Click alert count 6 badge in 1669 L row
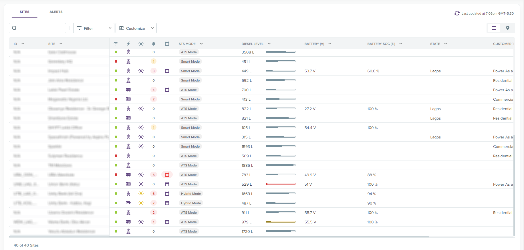 154,194
